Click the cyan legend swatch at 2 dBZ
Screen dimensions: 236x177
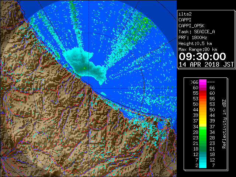point(203,165)
